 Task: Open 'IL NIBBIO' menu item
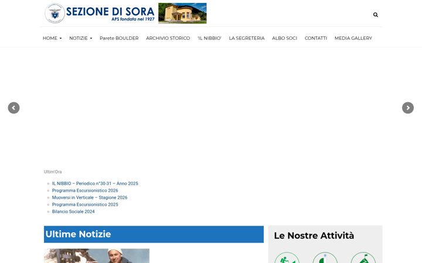click(209, 38)
